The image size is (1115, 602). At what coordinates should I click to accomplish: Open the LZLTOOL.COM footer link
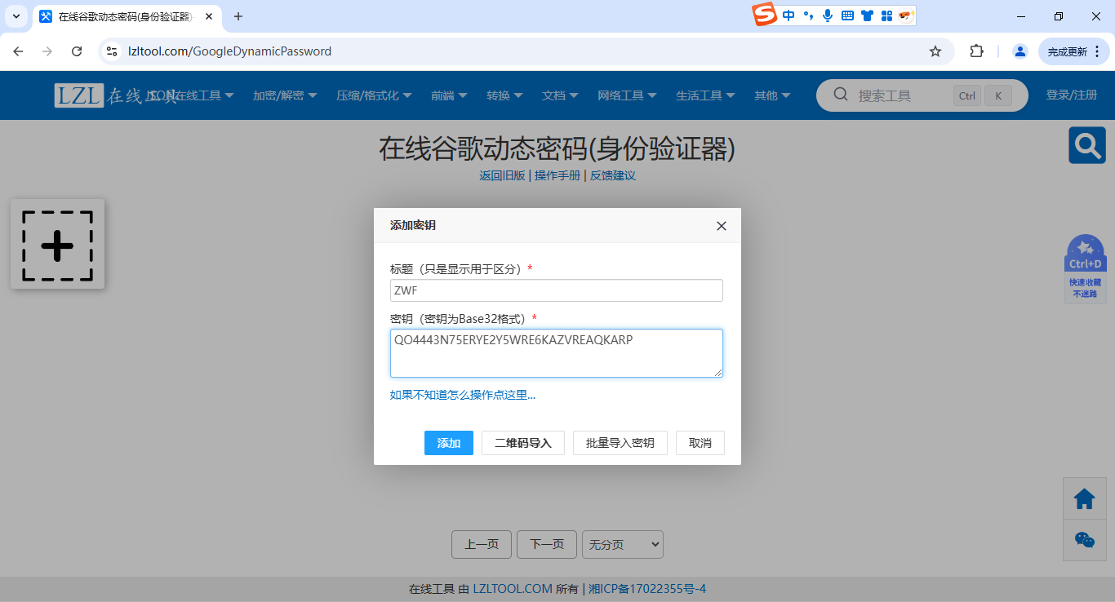(x=513, y=589)
